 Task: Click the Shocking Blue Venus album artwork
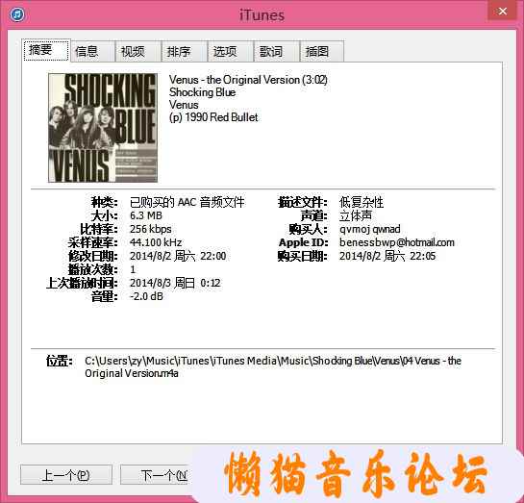pyautogui.click(x=103, y=128)
